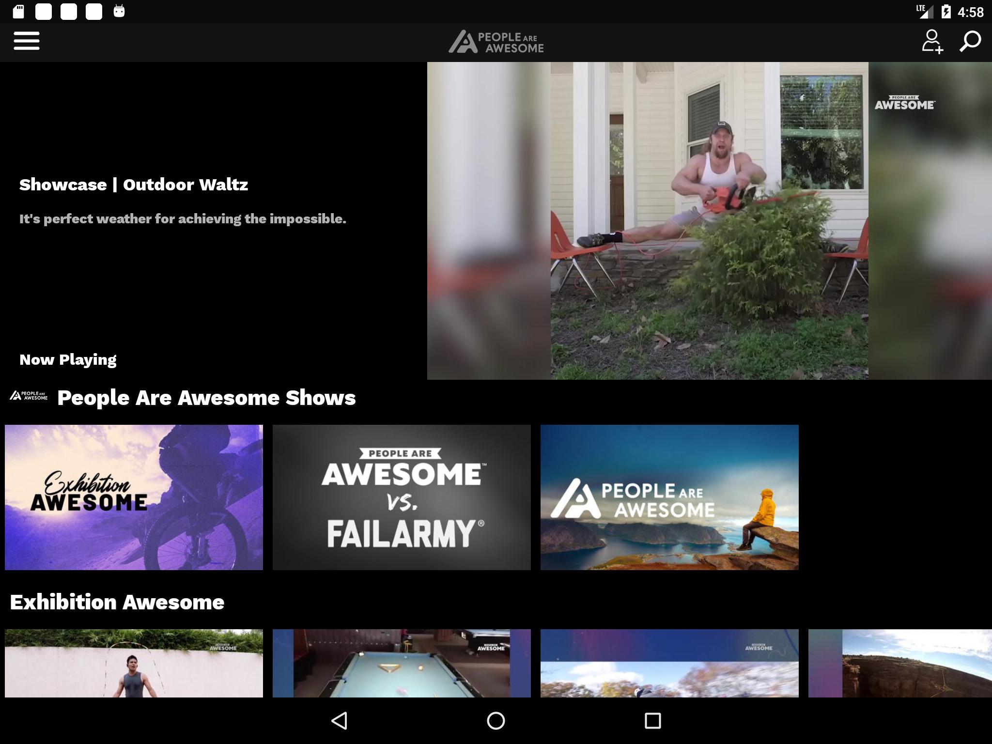
Task: Open search with the magnifier icon
Action: pyautogui.click(x=970, y=42)
